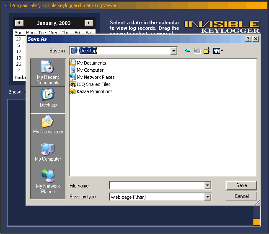Go to previous month in Log Viewer calendar
This screenshot has height=234, width=269.
pyautogui.click(x=19, y=23)
